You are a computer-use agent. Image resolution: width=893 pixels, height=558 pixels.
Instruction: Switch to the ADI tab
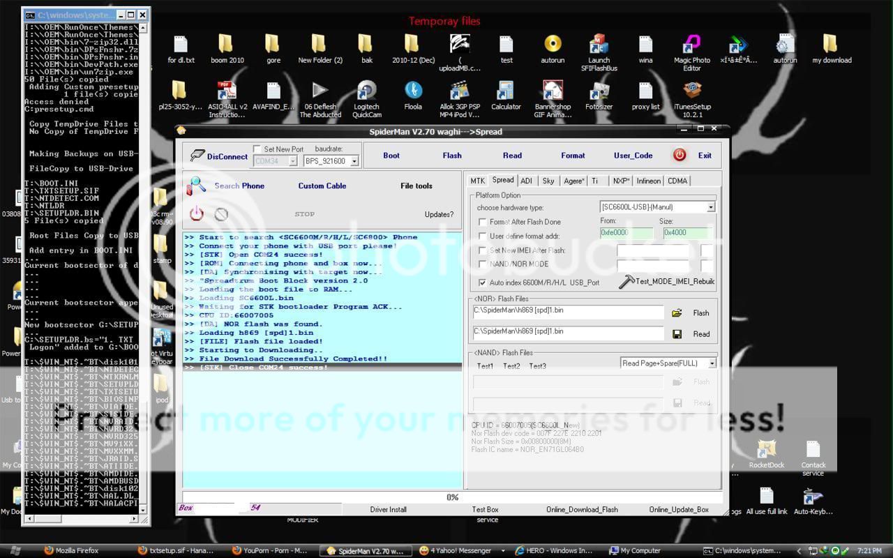click(x=526, y=181)
